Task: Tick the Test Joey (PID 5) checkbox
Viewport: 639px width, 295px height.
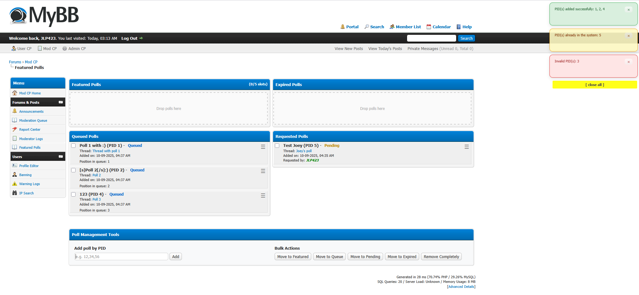Action: (x=277, y=146)
